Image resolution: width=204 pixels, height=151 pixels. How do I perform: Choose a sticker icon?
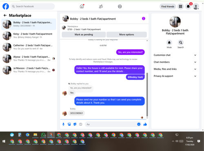pyautogui.click(x=75, y=124)
